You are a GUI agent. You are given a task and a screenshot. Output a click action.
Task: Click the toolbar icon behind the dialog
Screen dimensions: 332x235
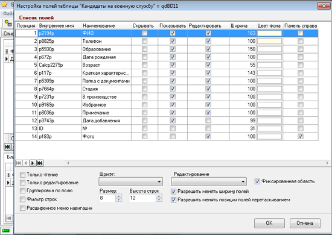[x=8, y=23]
